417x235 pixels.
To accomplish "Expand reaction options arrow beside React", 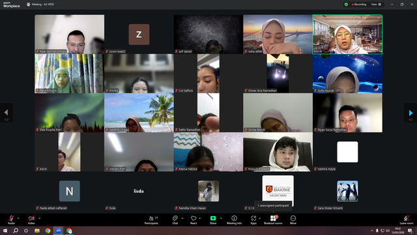I will 200,218.
